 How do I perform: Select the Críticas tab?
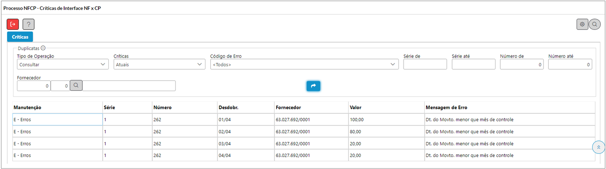[x=20, y=37]
